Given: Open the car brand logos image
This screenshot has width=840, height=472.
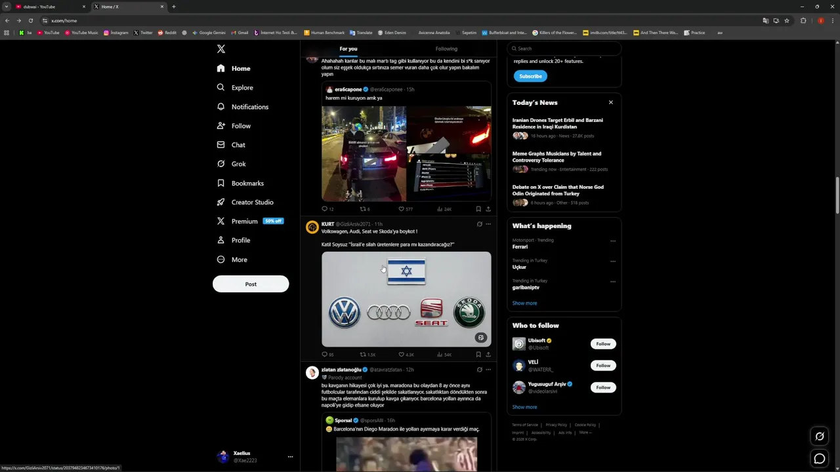Looking at the screenshot, I should tap(406, 299).
